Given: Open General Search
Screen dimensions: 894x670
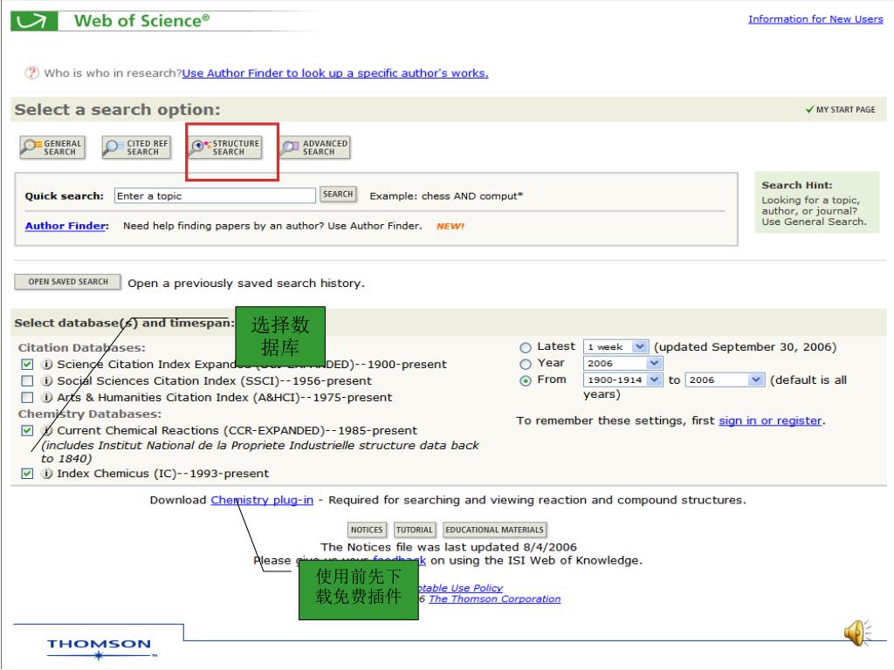Looking at the screenshot, I should (x=52, y=147).
